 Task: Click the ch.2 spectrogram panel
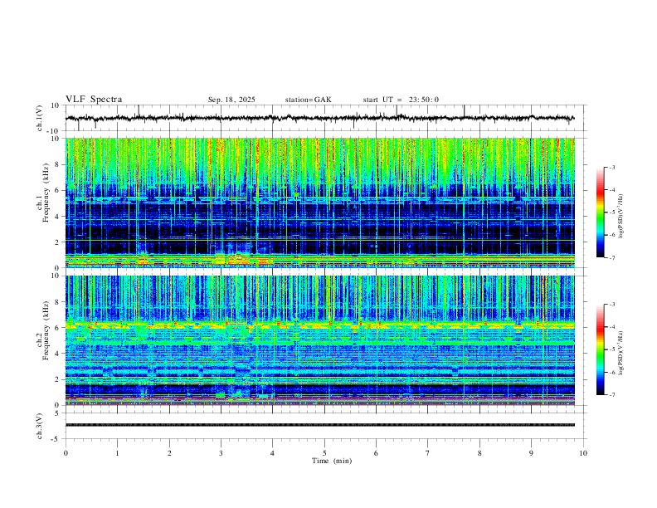click(x=320, y=340)
